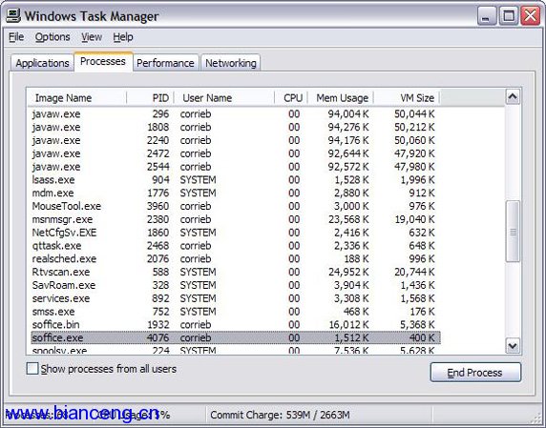
Task: Select the SavRoam.exe process row
Action: click(x=236, y=285)
